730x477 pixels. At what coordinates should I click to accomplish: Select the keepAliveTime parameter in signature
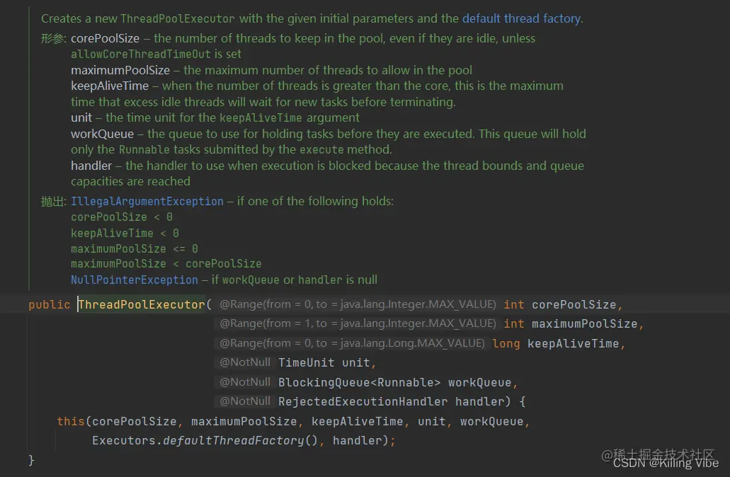pyautogui.click(x=573, y=343)
